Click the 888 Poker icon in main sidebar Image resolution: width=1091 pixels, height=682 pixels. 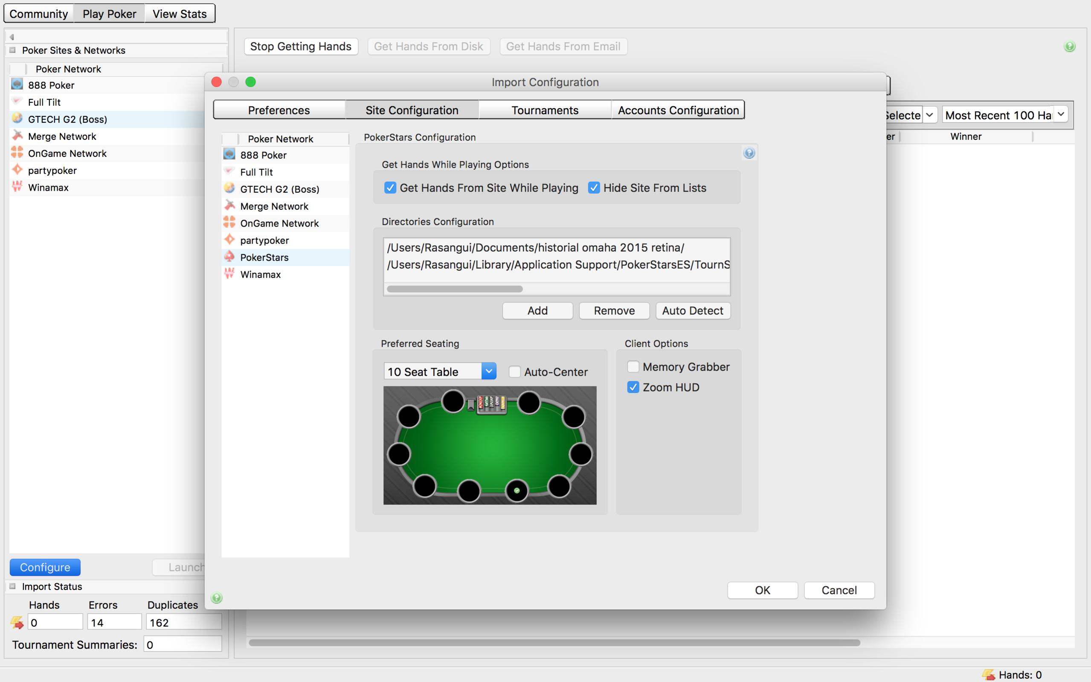click(x=17, y=84)
